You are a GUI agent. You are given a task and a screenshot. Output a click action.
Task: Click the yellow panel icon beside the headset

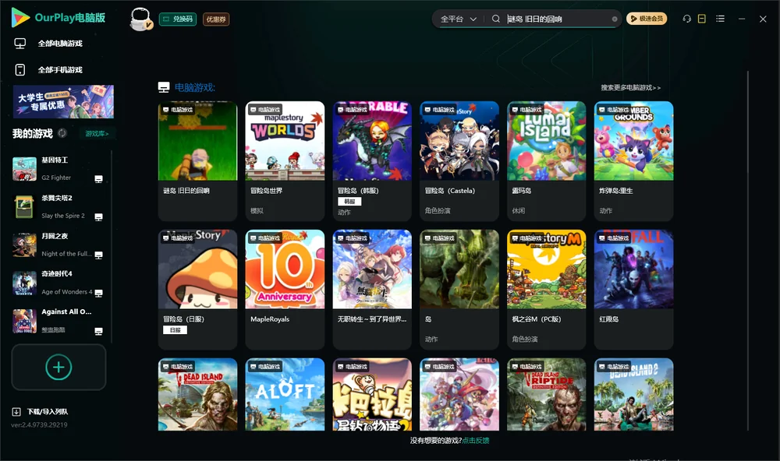(x=701, y=19)
